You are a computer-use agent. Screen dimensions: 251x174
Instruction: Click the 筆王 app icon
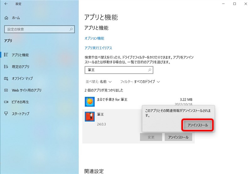point(90,117)
